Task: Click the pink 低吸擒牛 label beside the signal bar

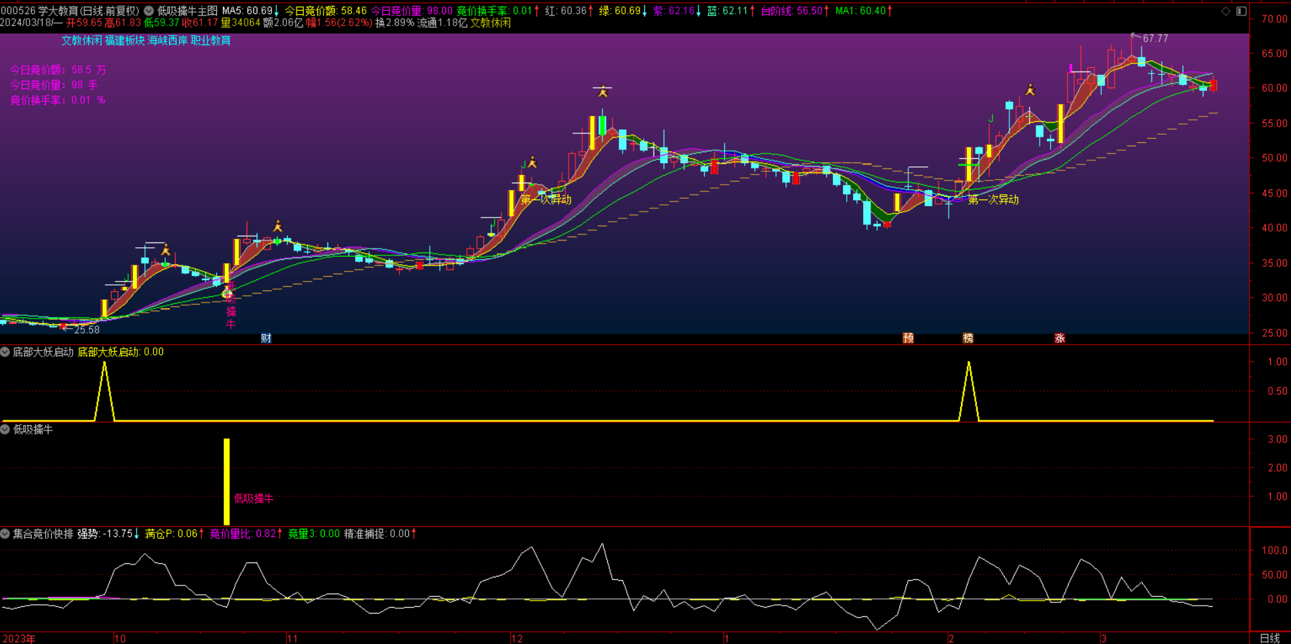Action: click(253, 498)
